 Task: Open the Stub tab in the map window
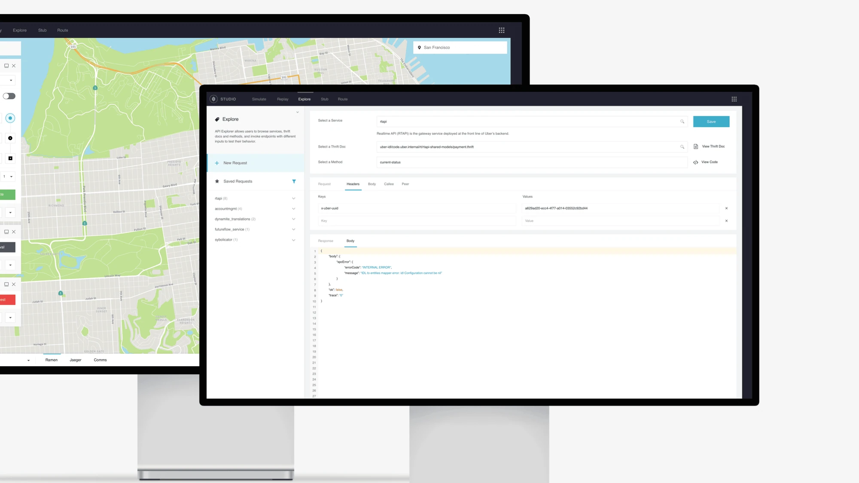tap(42, 30)
